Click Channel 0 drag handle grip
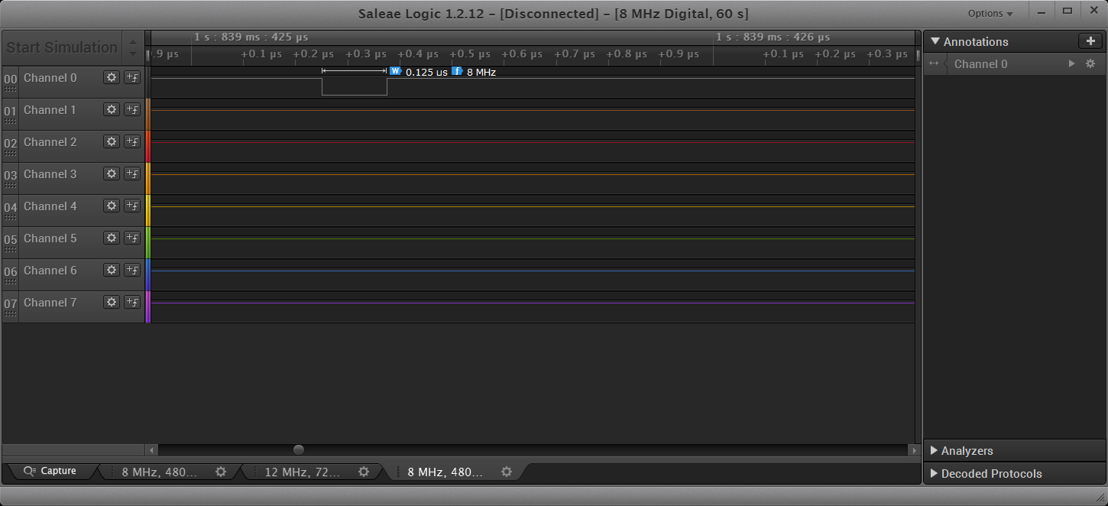1108x506 pixels. [10, 89]
